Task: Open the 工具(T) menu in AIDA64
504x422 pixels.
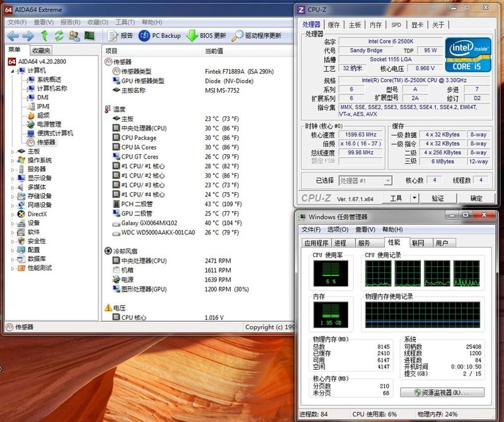Action: coord(125,22)
